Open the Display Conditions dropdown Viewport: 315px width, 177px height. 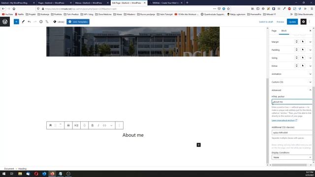pos(292,157)
